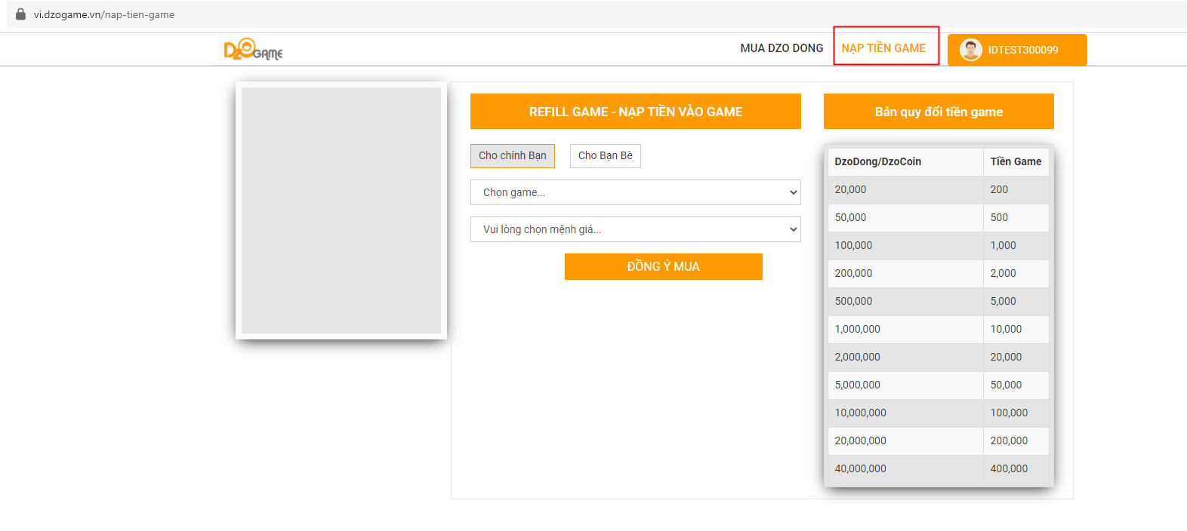
Task: Click the Bản quy đổi tiền game header
Action: (939, 112)
